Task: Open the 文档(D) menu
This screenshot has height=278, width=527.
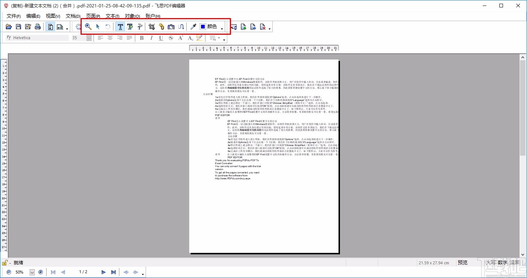Action: click(x=73, y=16)
